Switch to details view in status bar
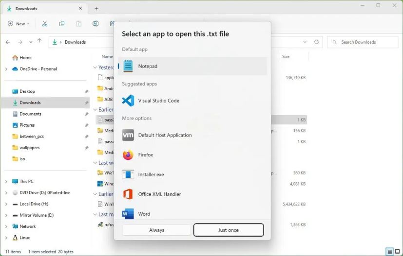This screenshot has width=403, height=256. [x=390, y=252]
